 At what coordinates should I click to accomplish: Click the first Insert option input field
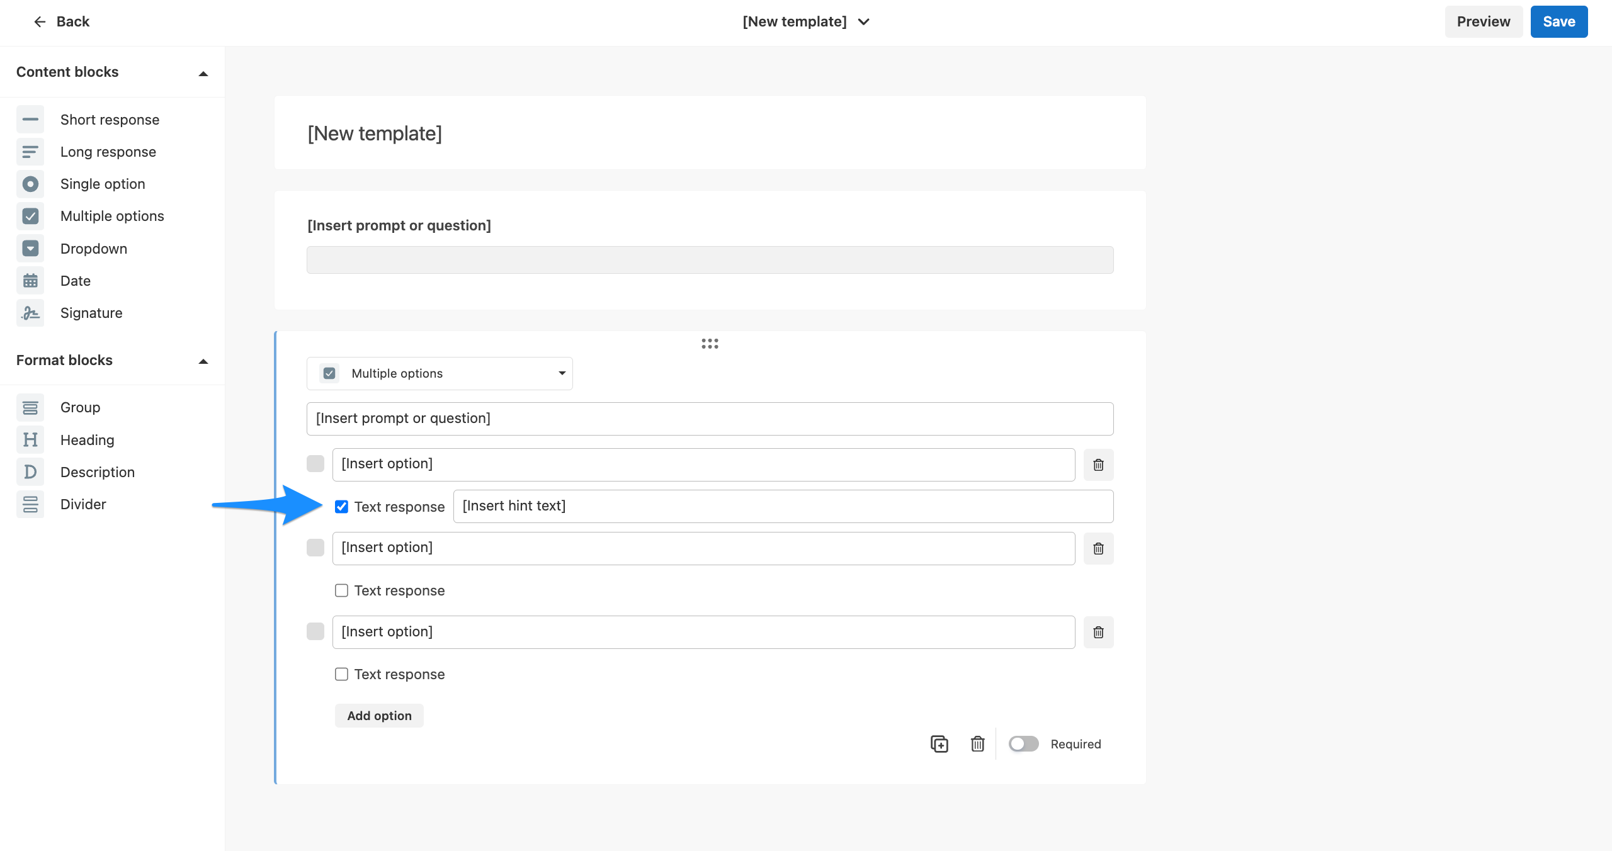coord(703,465)
